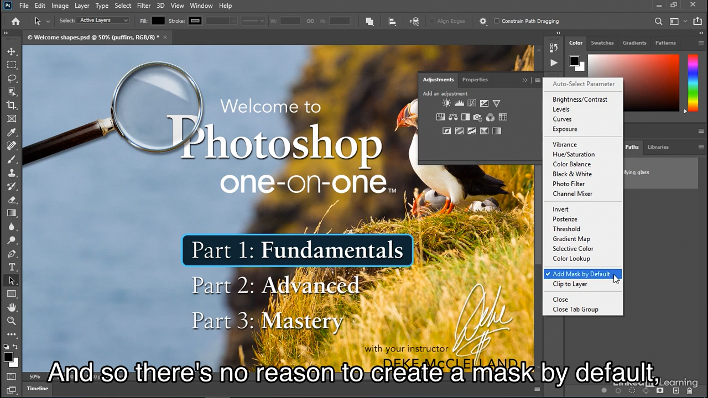
Task: Open the stroke line style dropdown
Action: click(x=254, y=20)
